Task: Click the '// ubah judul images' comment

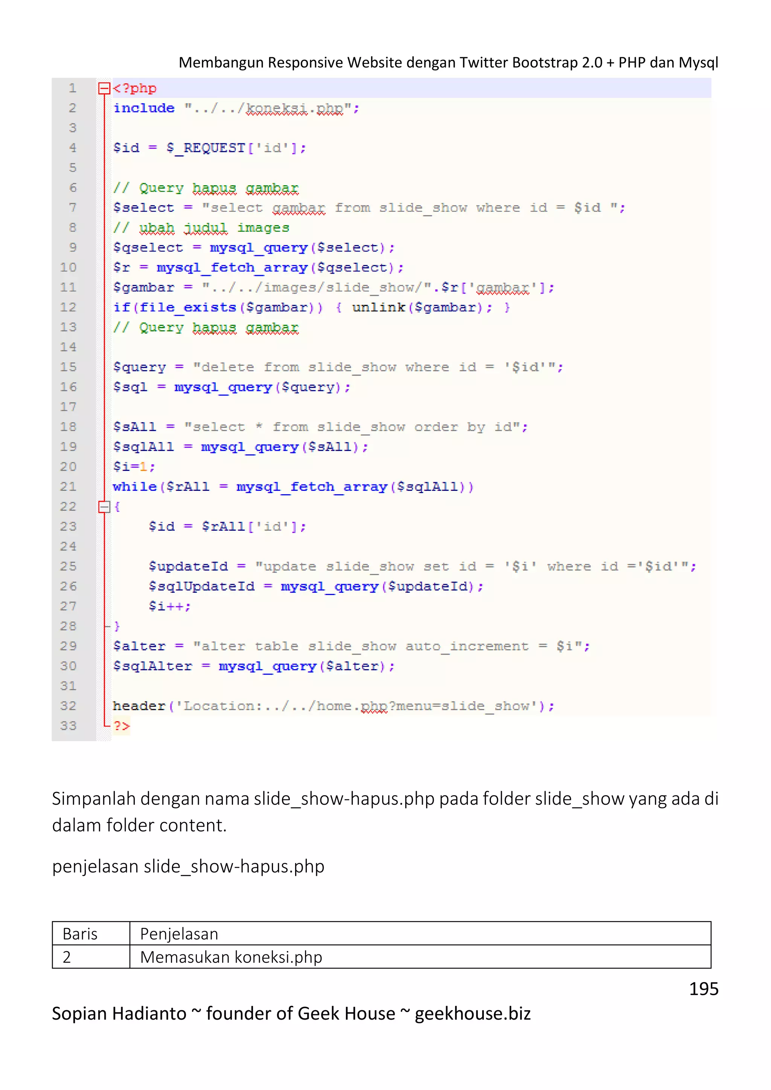Action: [x=201, y=228]
